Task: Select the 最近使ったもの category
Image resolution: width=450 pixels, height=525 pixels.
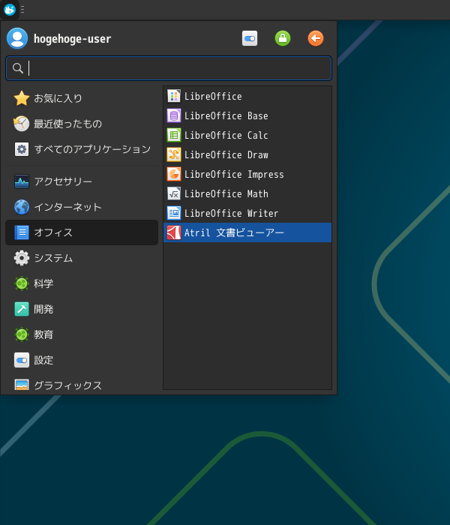Action: pos(67,124)
